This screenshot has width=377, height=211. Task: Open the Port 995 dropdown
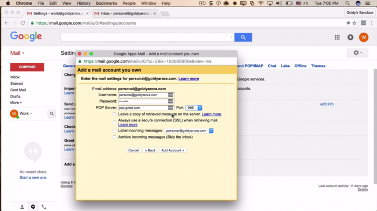[x=194, y=108]
